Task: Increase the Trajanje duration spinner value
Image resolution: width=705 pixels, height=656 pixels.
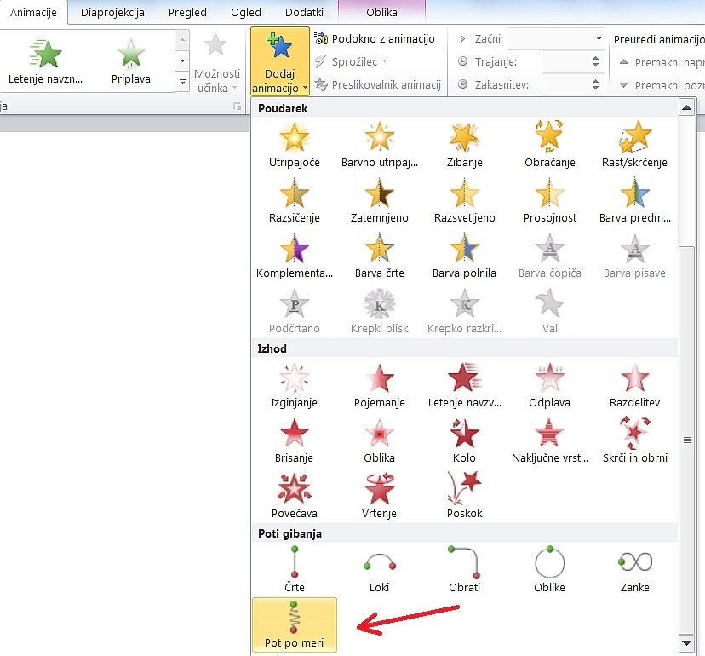Action: point(595,58)
